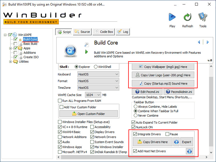
Task: Click the Apps folder icon in tree
Action: (20, 48)
